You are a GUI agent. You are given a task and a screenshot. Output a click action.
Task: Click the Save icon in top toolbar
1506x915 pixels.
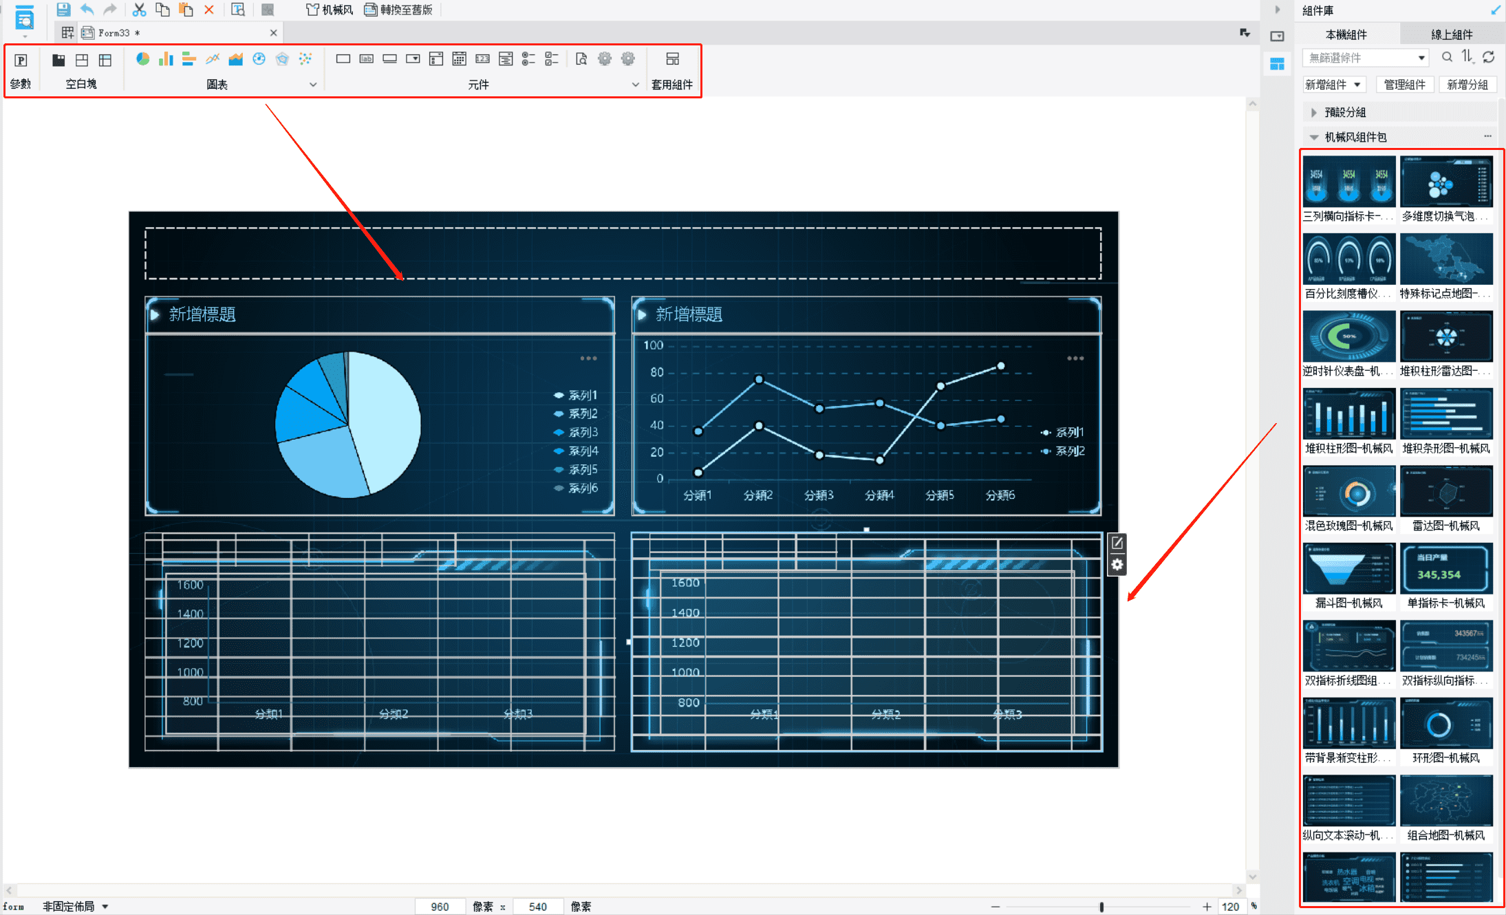click(x=63, y=10)
